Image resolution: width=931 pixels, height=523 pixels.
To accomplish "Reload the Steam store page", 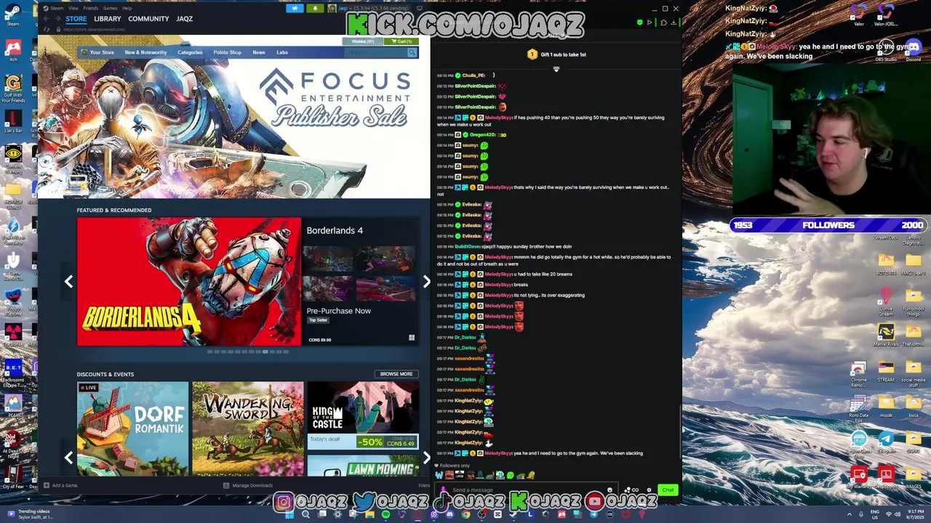I will click(x=47, y=29).
